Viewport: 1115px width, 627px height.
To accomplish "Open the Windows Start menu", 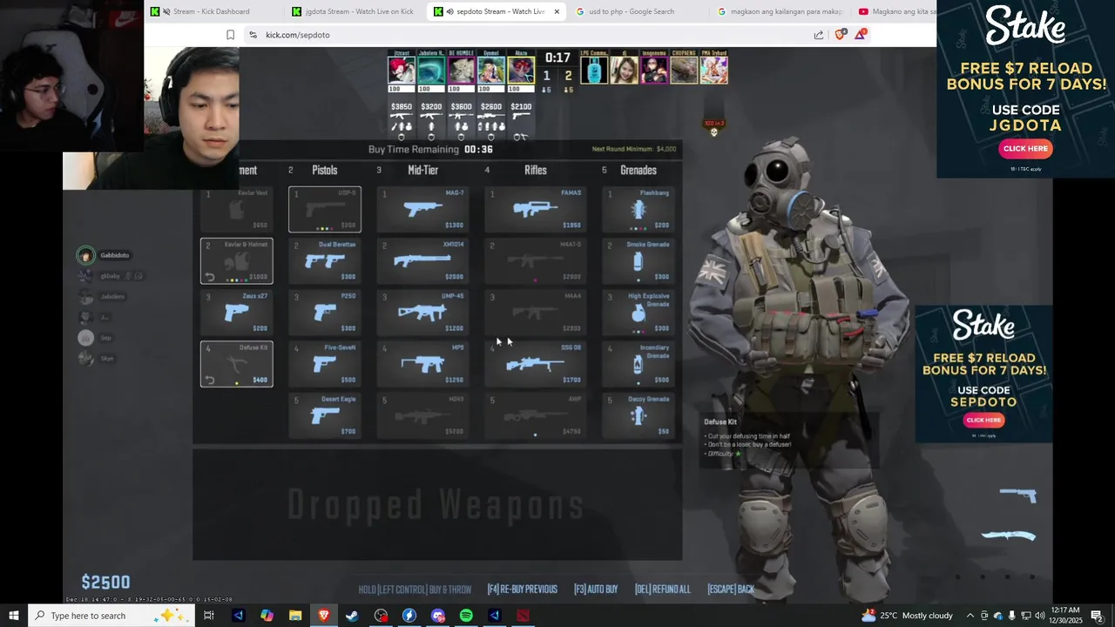I will pyautogui.click(x=14, y=616).
